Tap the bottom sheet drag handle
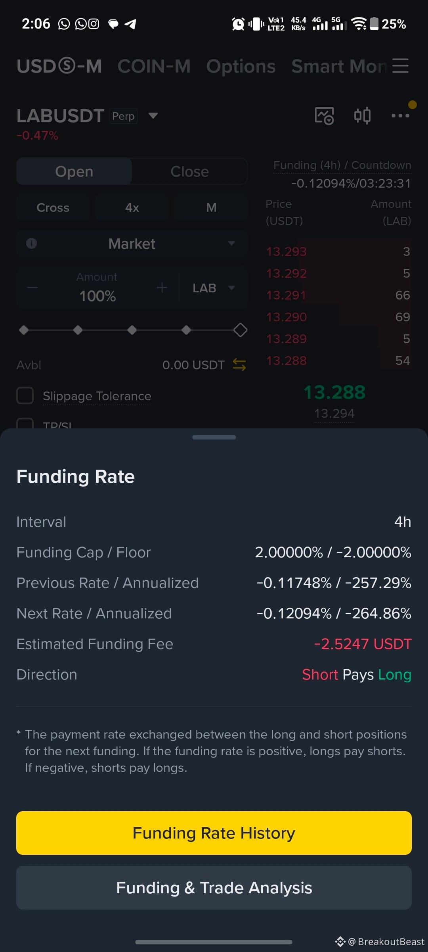 [x=214, y=437]
